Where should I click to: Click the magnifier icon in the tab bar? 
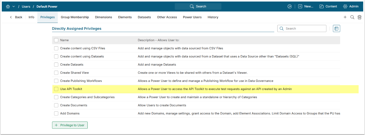tap(352, 17)
